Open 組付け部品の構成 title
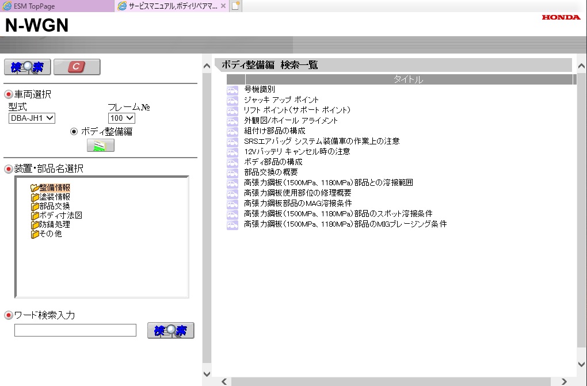 275,131
